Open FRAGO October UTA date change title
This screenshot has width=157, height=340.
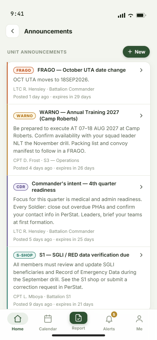(82, 70)
